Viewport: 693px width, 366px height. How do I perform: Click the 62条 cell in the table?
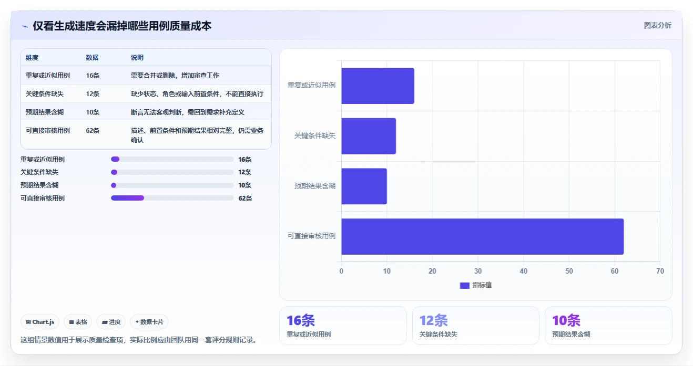pos(93,131)
